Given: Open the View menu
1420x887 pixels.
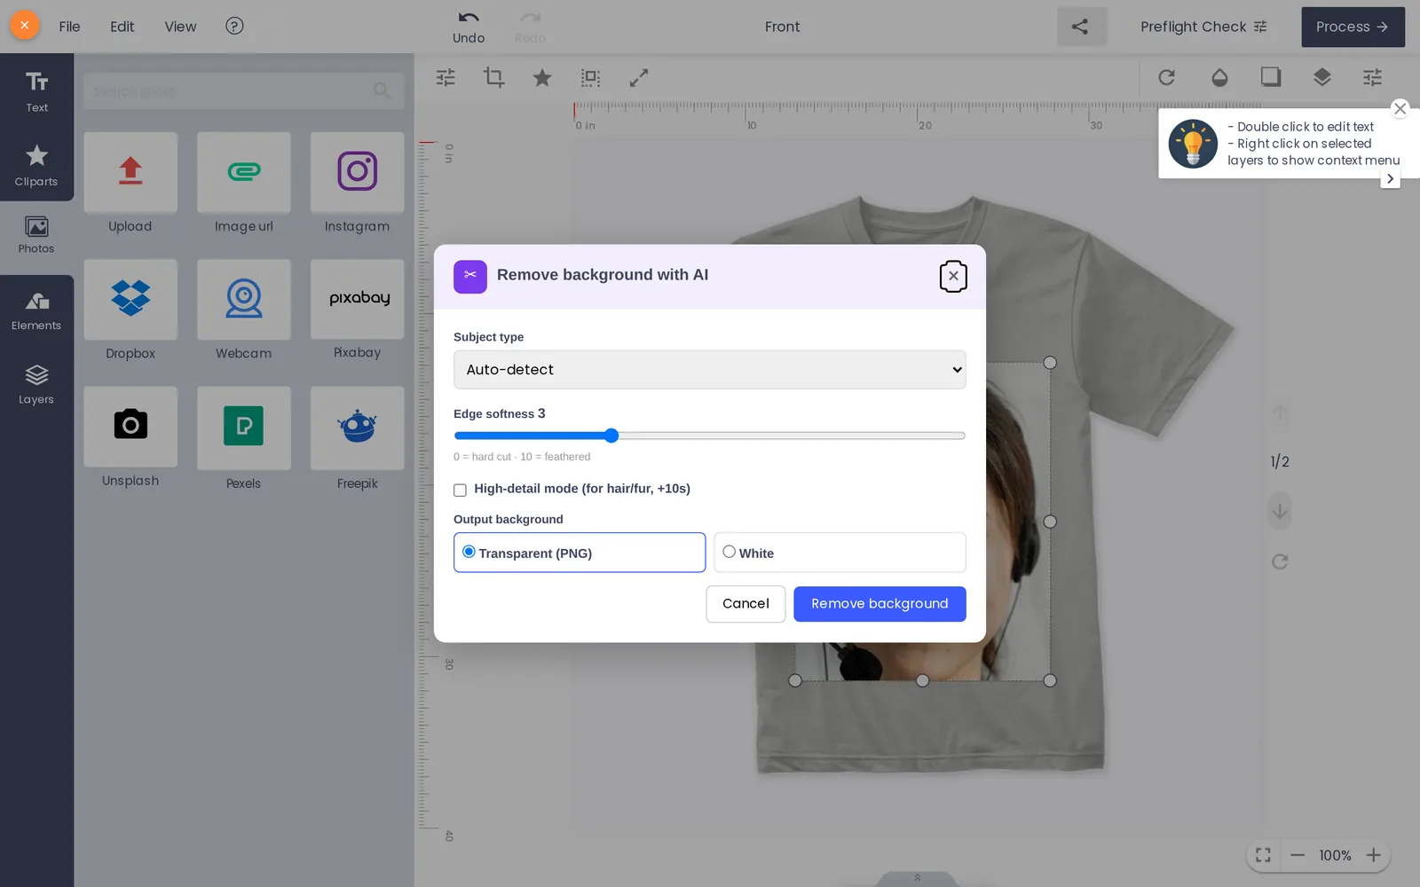Looking at the screenshot, I should (180, 27).
